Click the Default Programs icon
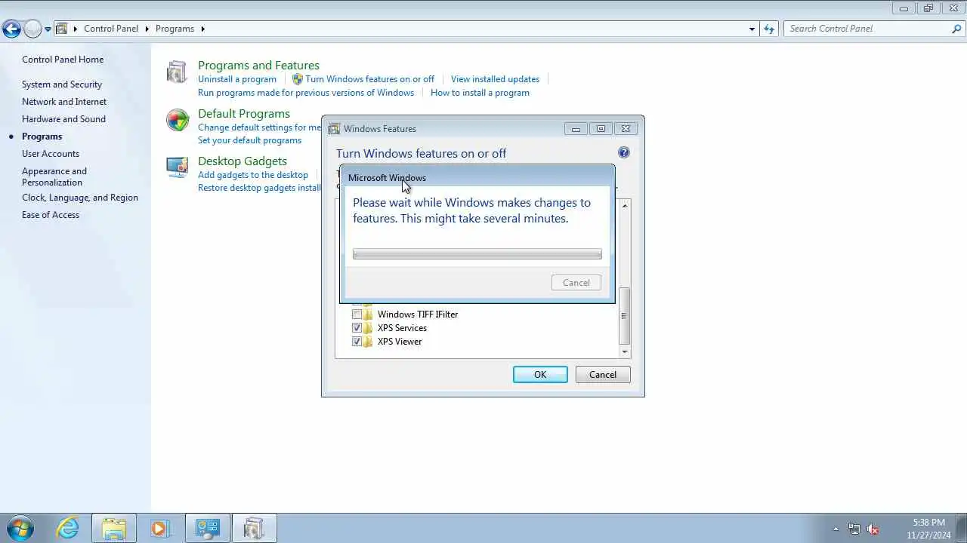Screen dimensions: 967x543 (178, 120)
